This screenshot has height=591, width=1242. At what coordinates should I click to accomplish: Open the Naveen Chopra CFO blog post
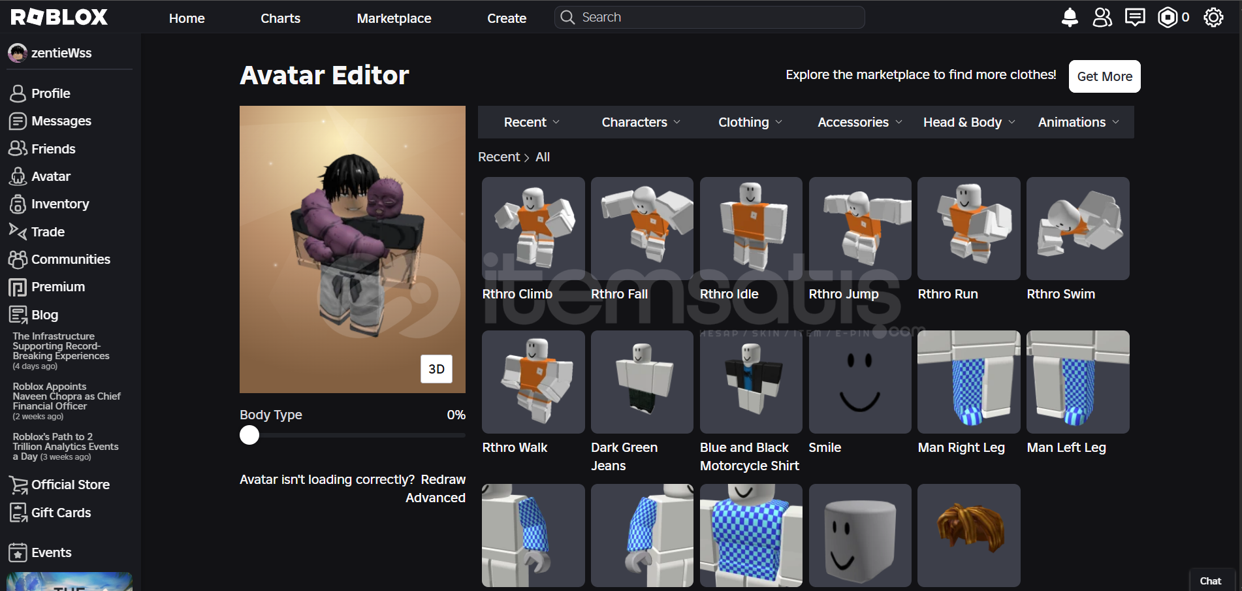67,396
